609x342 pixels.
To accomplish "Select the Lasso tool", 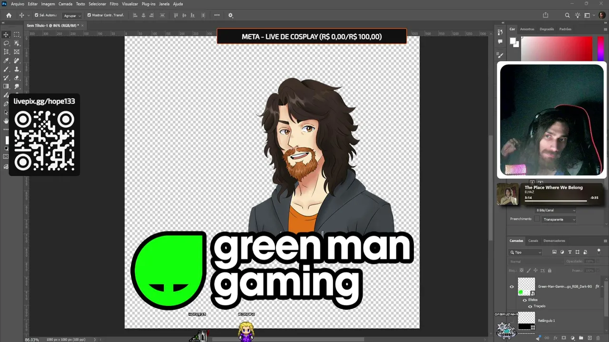I will click(x=6, y=43).
